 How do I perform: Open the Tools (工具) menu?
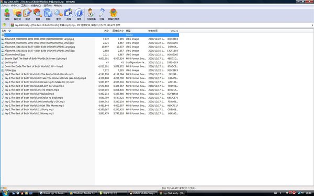(25, 6)
